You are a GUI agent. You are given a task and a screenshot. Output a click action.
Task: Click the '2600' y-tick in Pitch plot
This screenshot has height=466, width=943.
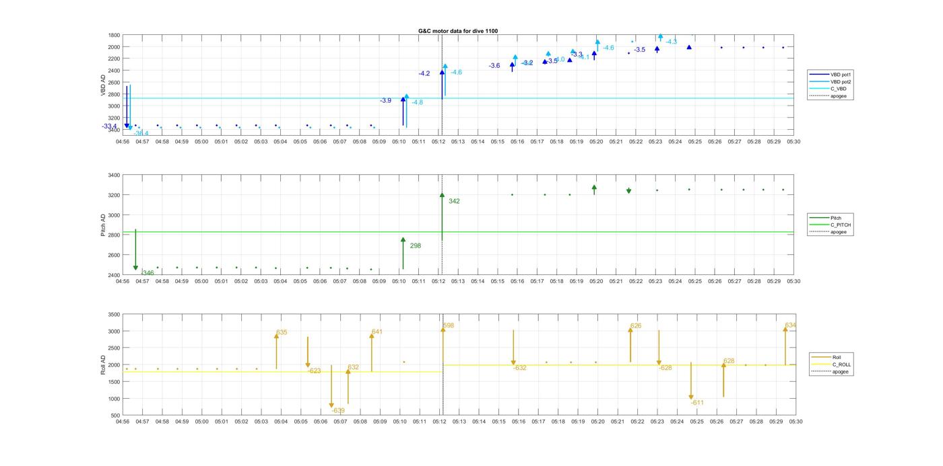coord(114,255)
